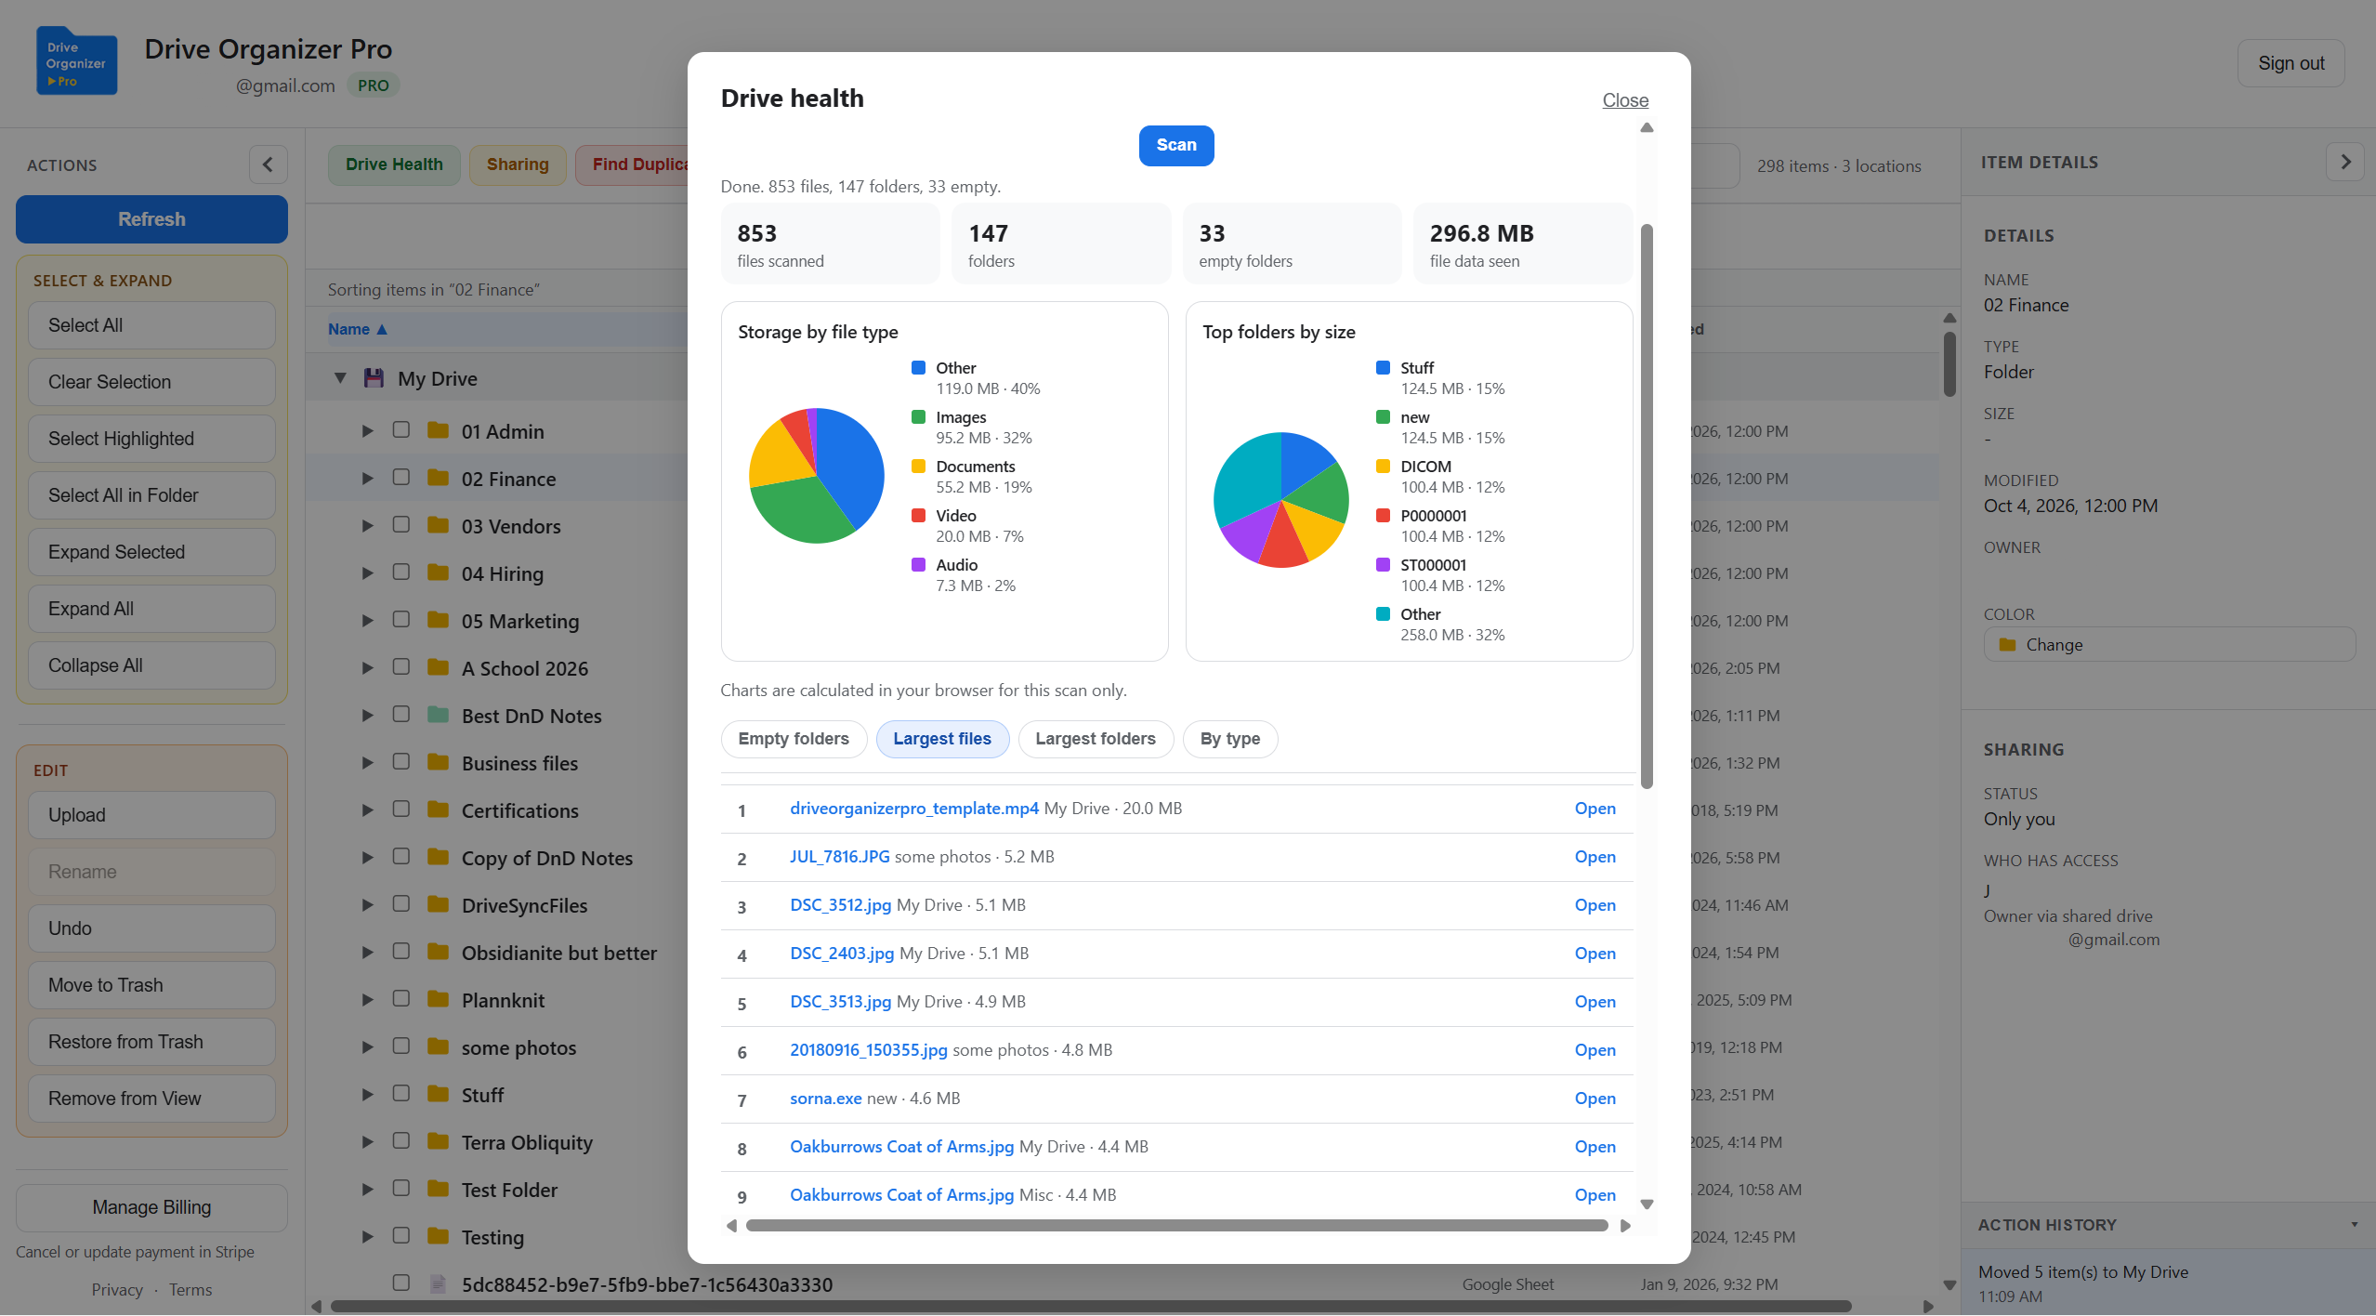The width and height of the screenshot is (2376, 1316).
Task: Tick the checkbox for 02 Finance
Action: (401, 477)
